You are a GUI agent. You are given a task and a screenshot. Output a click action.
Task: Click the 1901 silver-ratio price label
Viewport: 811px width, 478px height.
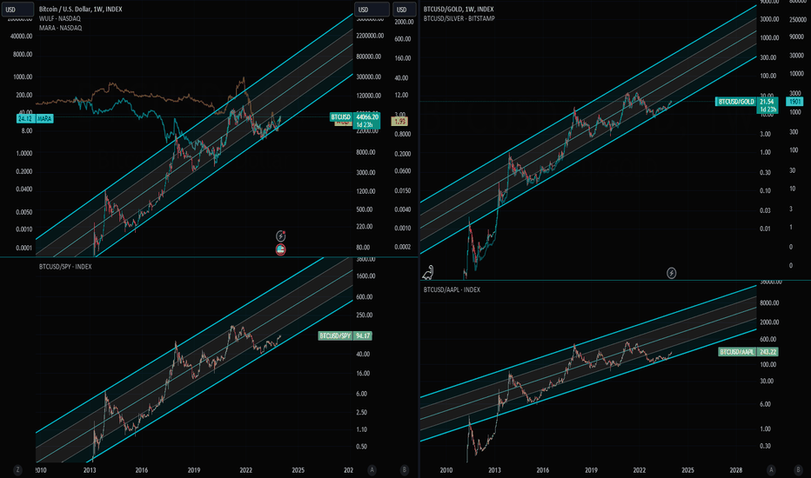pyautogui.click(x=795, y=102)
